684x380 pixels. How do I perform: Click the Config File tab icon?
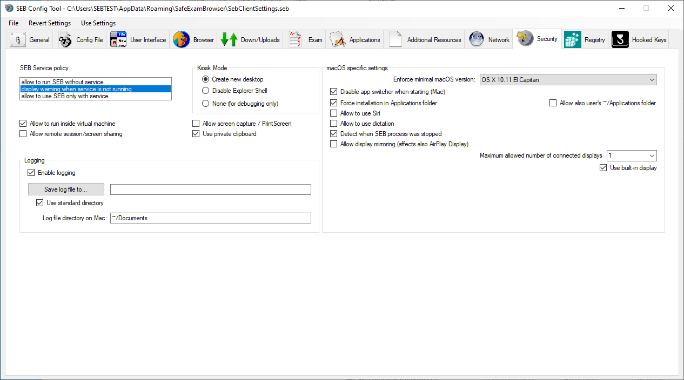[65, 39]
